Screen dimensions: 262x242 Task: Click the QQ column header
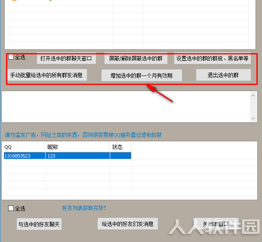(24, 147)
